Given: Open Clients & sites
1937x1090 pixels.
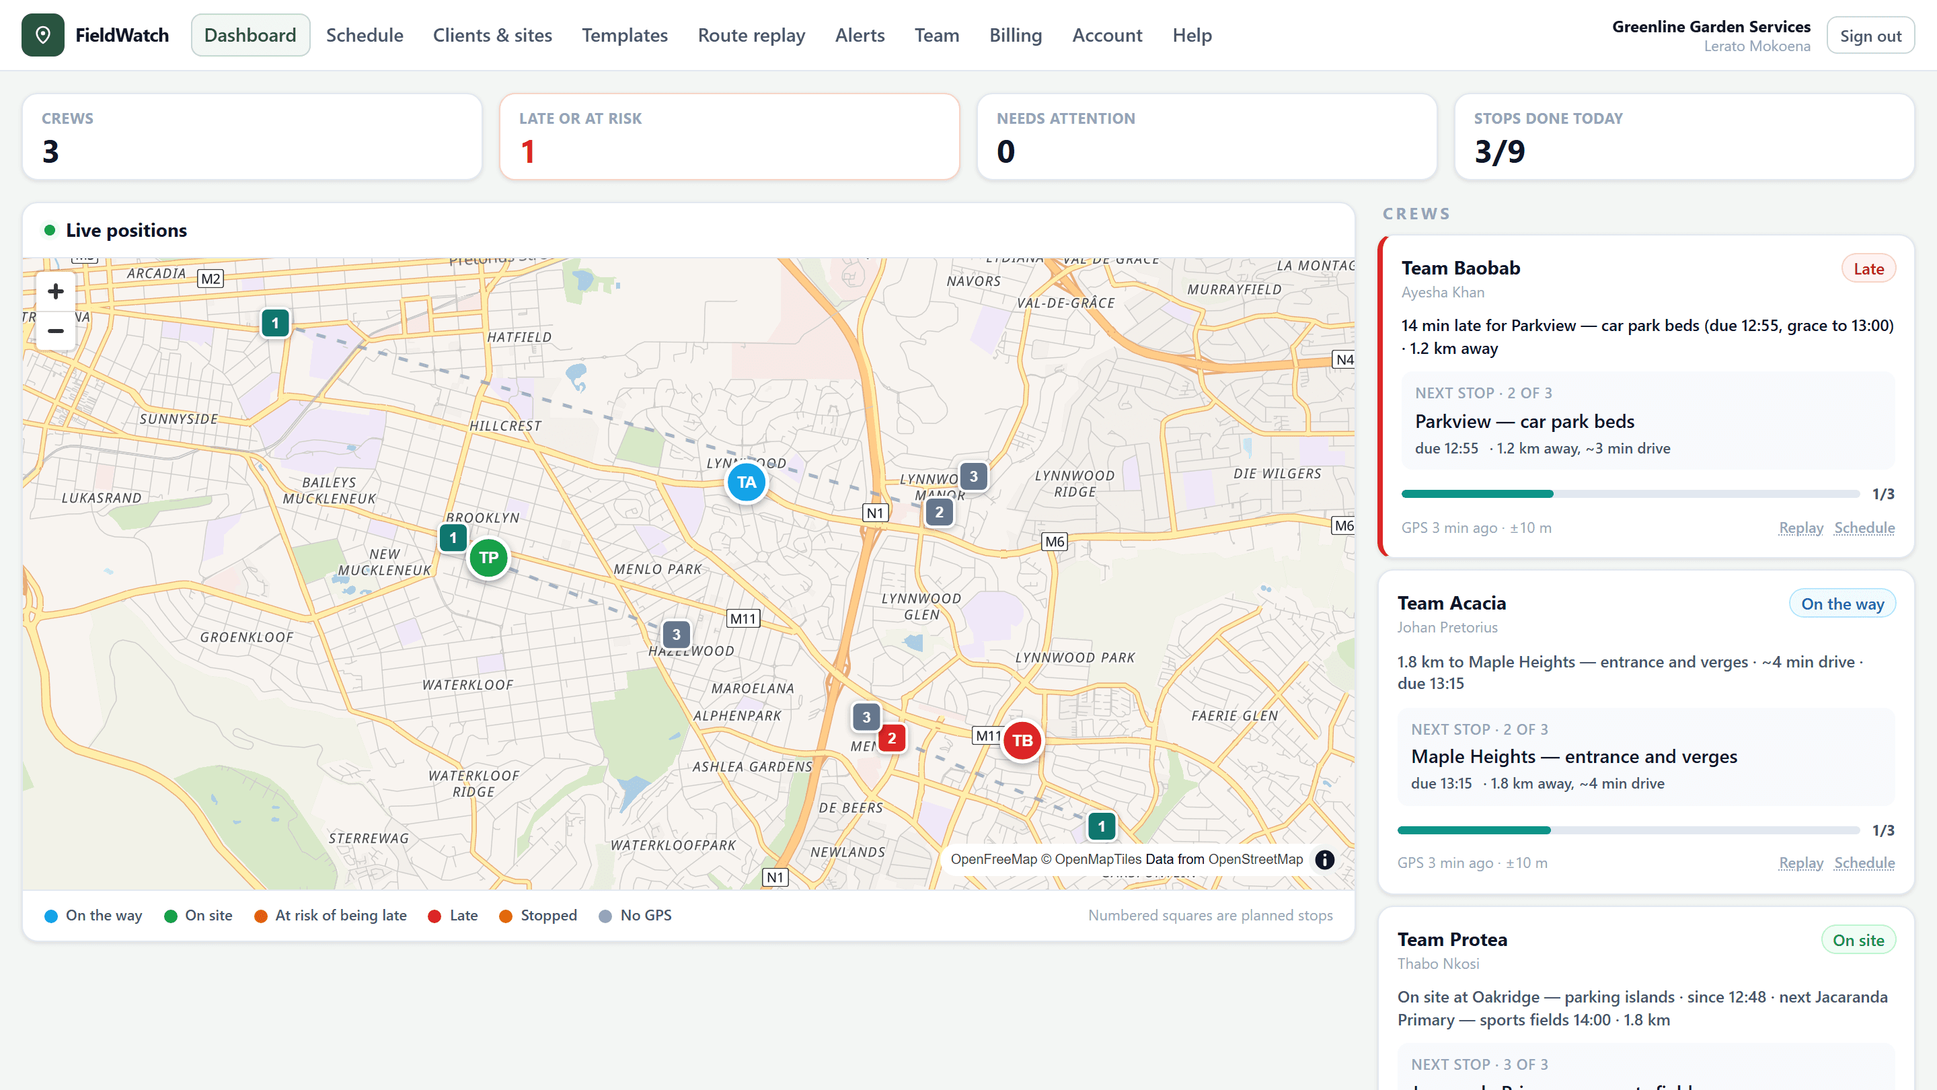Looking at the screenshot, I should click(x=492, y=34).
